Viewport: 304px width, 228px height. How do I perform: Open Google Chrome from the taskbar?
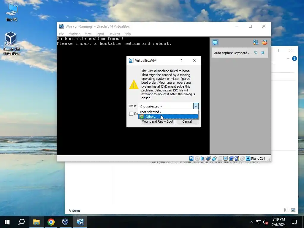click(x=51, y=222)
